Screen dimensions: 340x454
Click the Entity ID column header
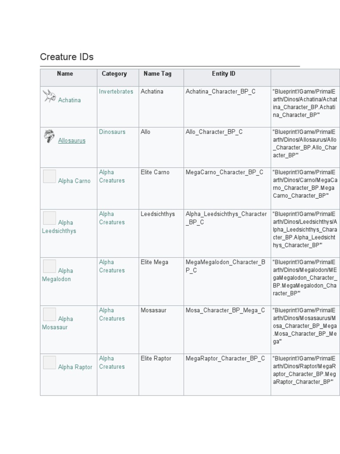click(224, 74)
